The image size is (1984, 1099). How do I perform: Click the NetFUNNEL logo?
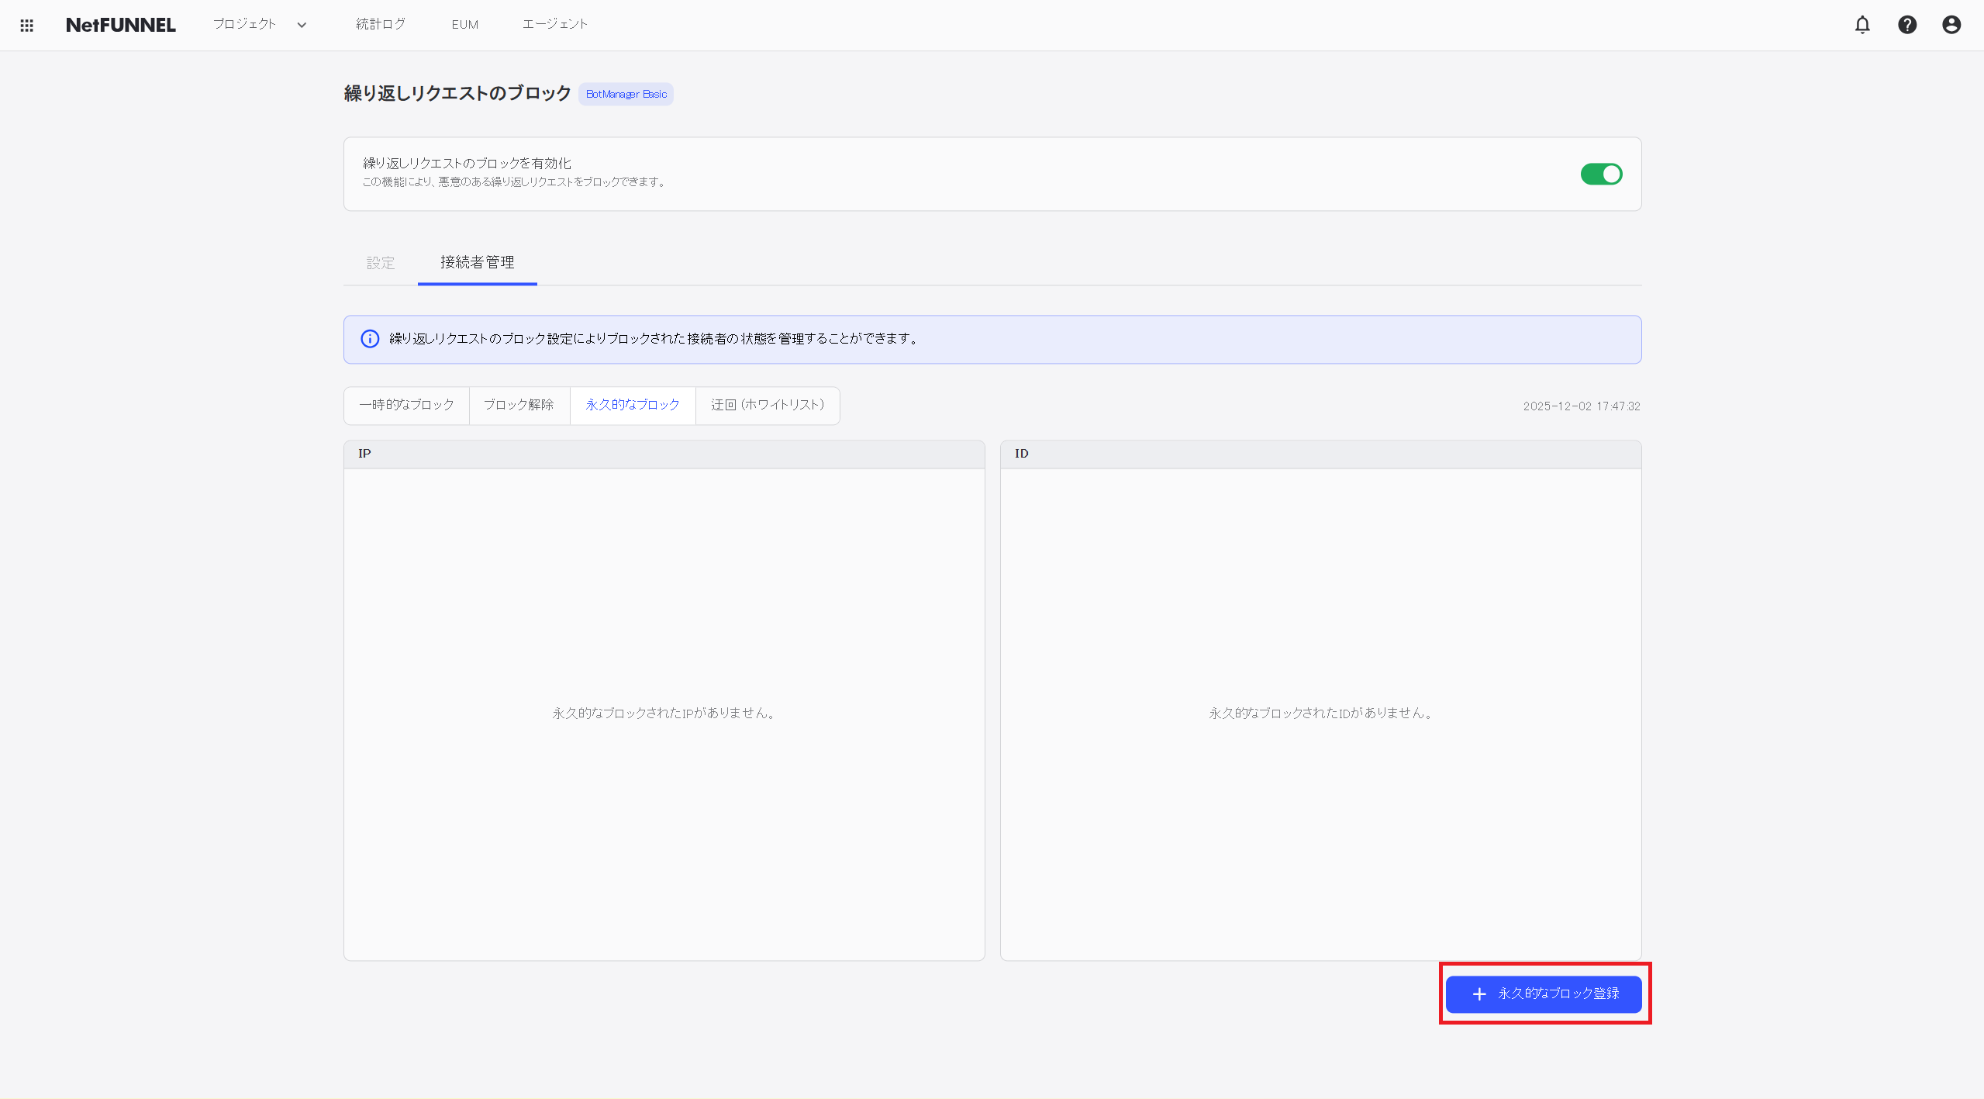121,25
